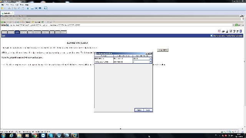Click the red chart icon in page toolbar
This screenshot has height=138, width=246.
pos(219,31)
